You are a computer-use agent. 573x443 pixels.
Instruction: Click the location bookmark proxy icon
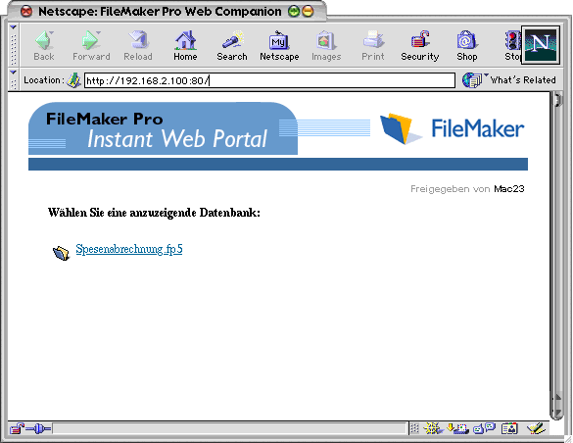pyautogui.click(x=73, y=80)
